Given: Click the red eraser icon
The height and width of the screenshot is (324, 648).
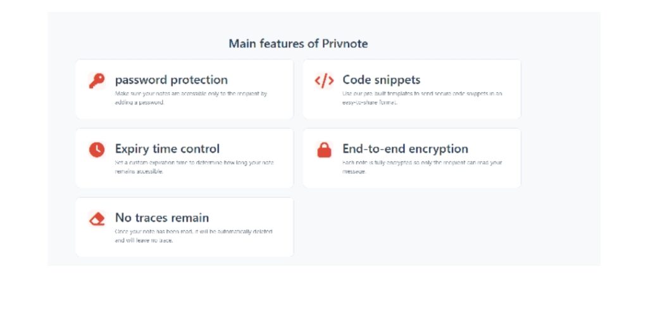Looking at the screenshot, I should (x=97, y=219).
